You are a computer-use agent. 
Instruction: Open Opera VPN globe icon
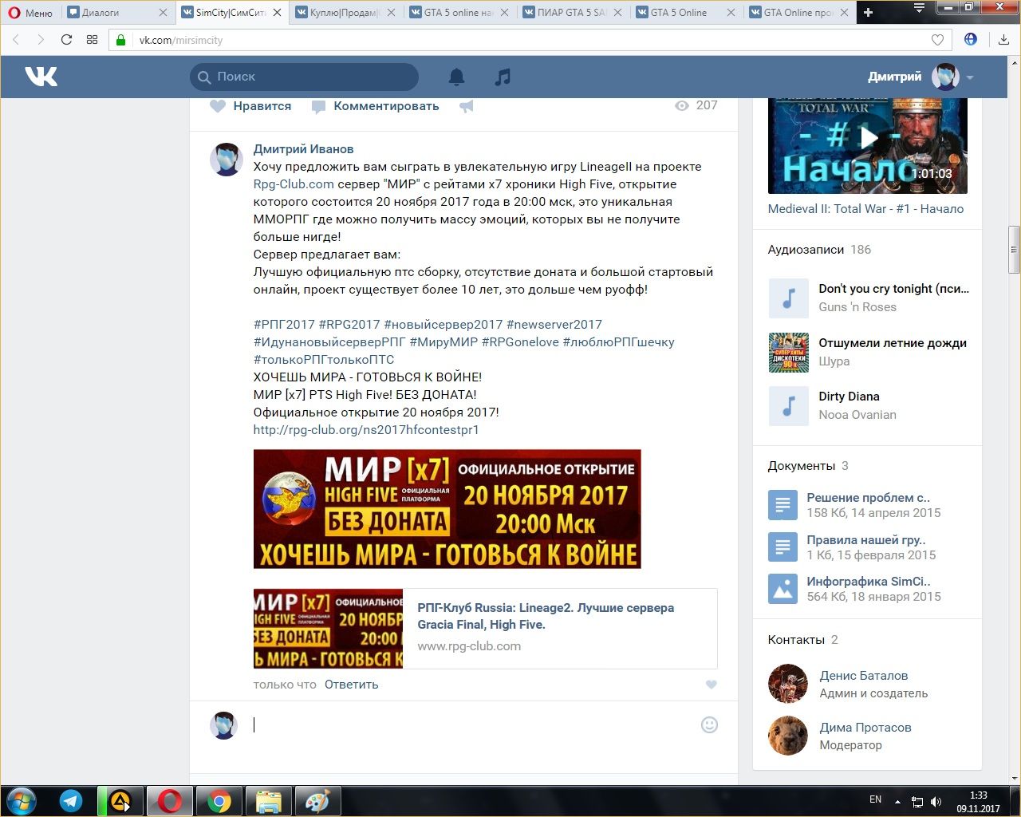971,39
